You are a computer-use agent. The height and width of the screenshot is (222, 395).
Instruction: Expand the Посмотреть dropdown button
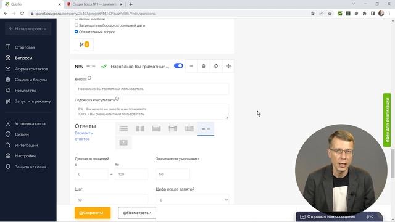pos(137,213)
